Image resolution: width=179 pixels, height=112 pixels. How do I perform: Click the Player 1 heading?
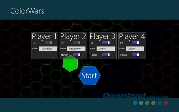[44, 36]
